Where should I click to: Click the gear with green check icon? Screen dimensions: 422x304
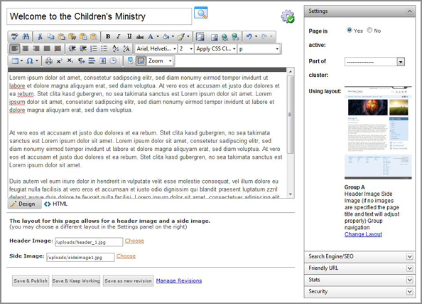tap(288, 16)
